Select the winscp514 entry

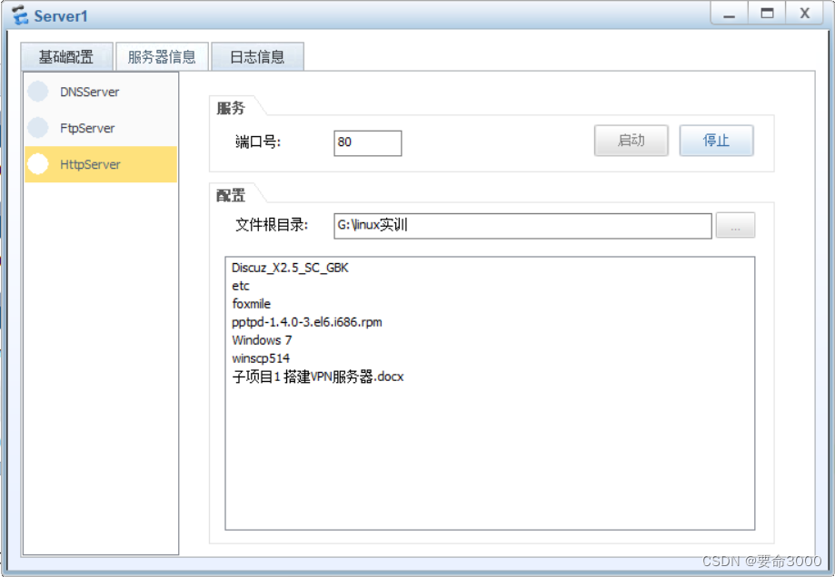(x=261, y=358)
